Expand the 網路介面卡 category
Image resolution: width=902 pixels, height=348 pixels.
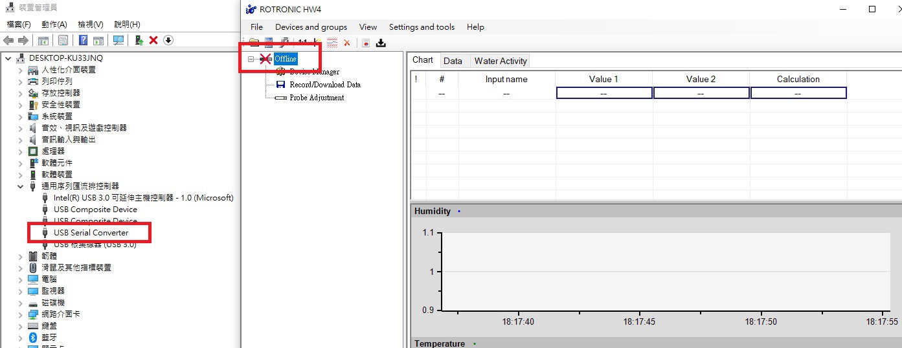(21, 314)
